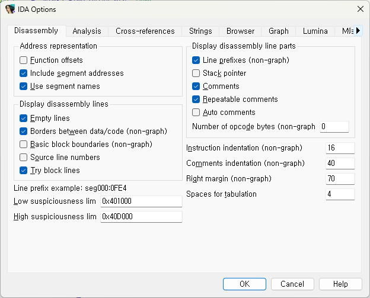Open the Browser tab
The height and width of the screenshot is (298, 370).
click(x=241, y=31)
